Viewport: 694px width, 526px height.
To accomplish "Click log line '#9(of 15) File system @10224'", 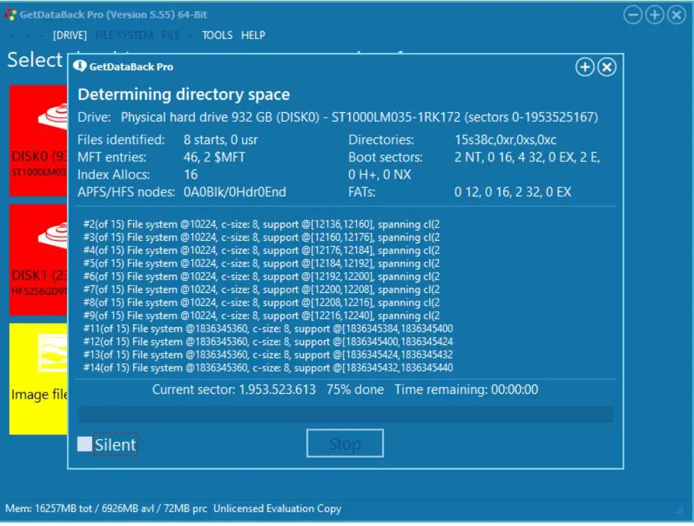I will coord(261,316).
